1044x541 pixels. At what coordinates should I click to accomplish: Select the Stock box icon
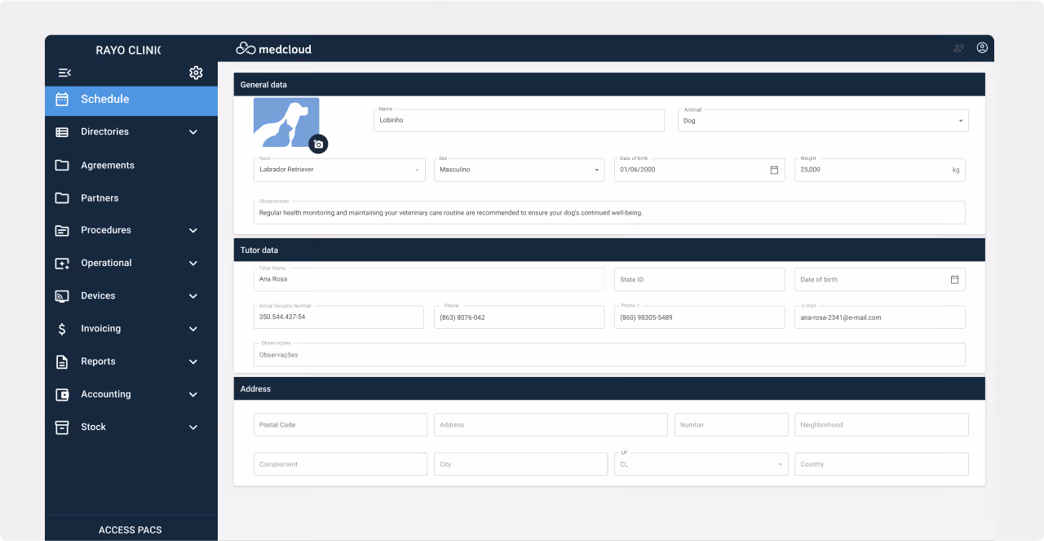click(x=61, y=427)
